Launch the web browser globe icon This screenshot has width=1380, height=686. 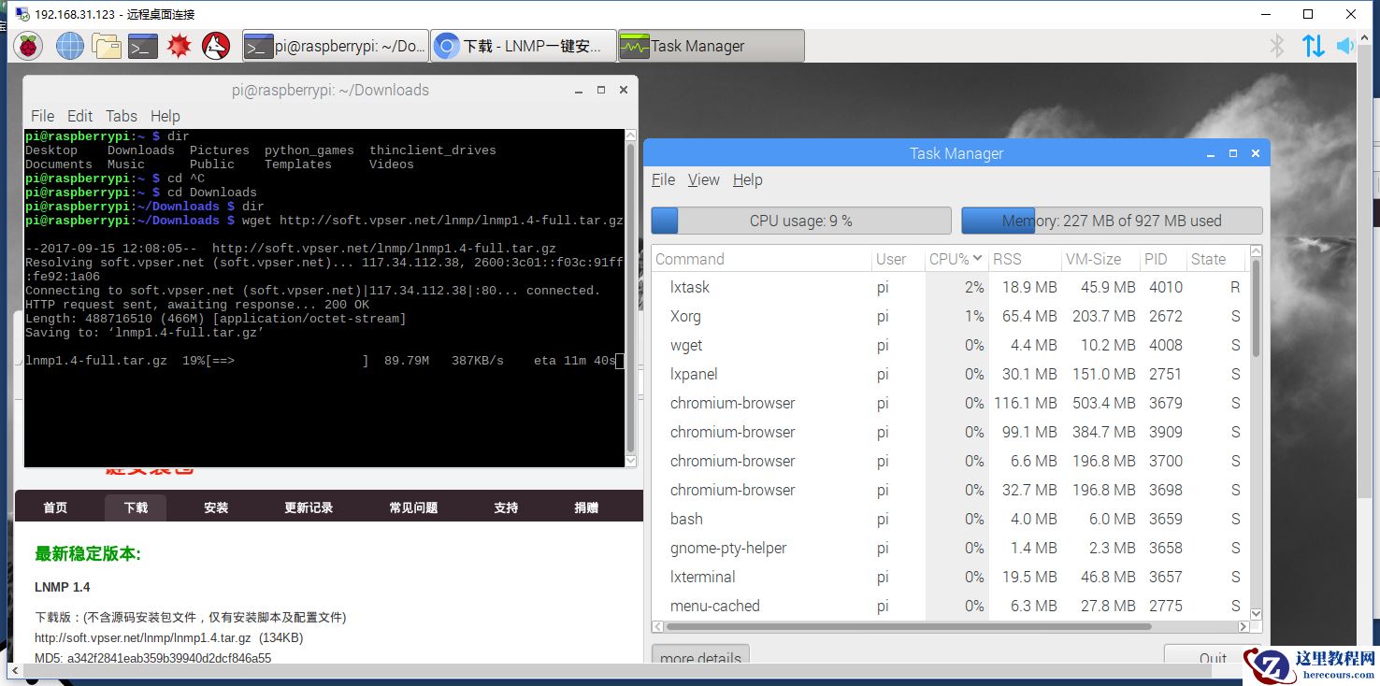click(x=70, y=45)
